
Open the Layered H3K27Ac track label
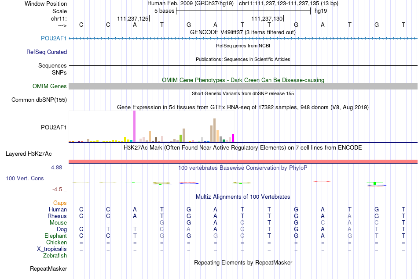(29, 154)
